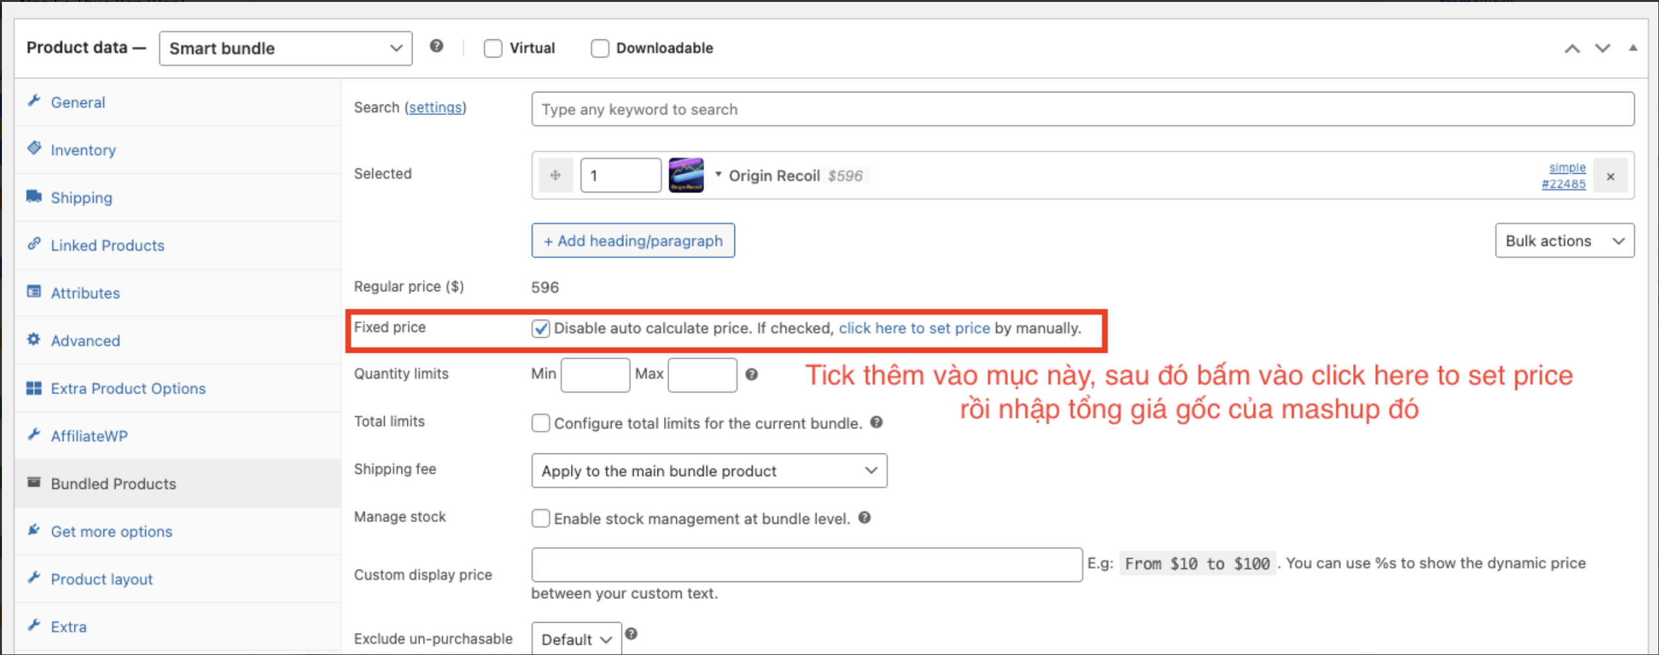
Task: Click the drag handle icon for Origin Recoil
Action: 555,175
